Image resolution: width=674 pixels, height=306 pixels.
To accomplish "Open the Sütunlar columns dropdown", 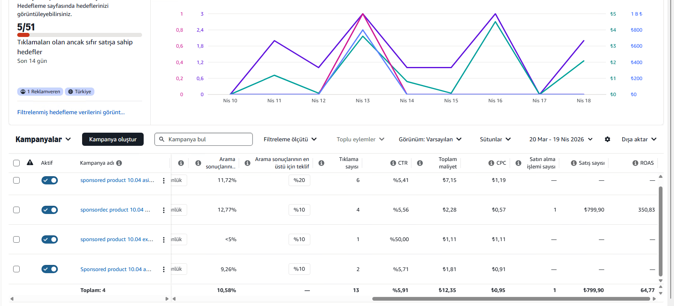I will [x=495, y=139].
